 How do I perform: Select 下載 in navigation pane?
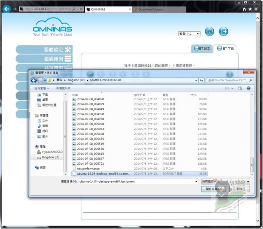pos(43,95)
